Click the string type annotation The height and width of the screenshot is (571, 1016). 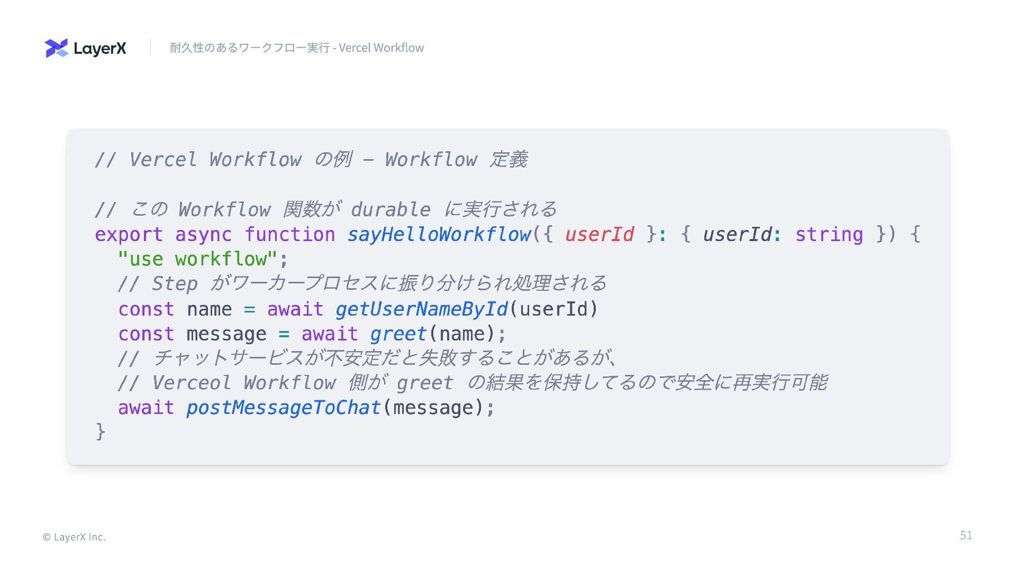(x=829, y=234)
